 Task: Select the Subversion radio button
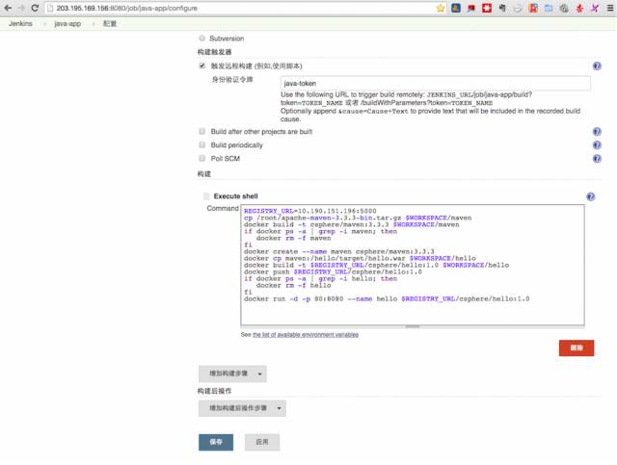tap(201, 39)
